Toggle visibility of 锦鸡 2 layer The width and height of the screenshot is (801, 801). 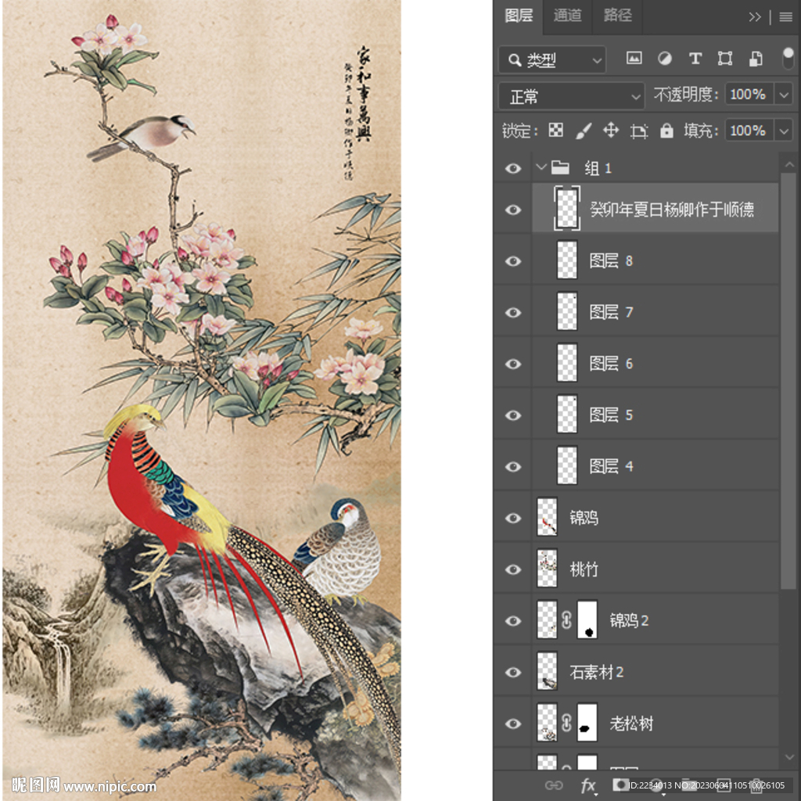point(513,620)
